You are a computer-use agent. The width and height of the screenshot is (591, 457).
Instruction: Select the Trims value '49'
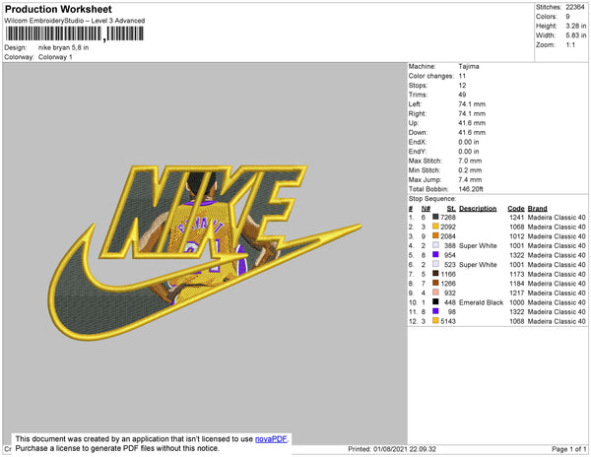click(x=462, y=95)
